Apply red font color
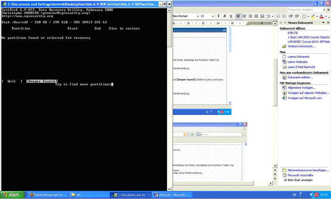331x199 pixels. click(x=322, y=16)
